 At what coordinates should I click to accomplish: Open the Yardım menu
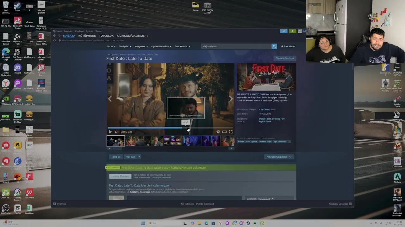pyautogui.click(x=98, y=31)
